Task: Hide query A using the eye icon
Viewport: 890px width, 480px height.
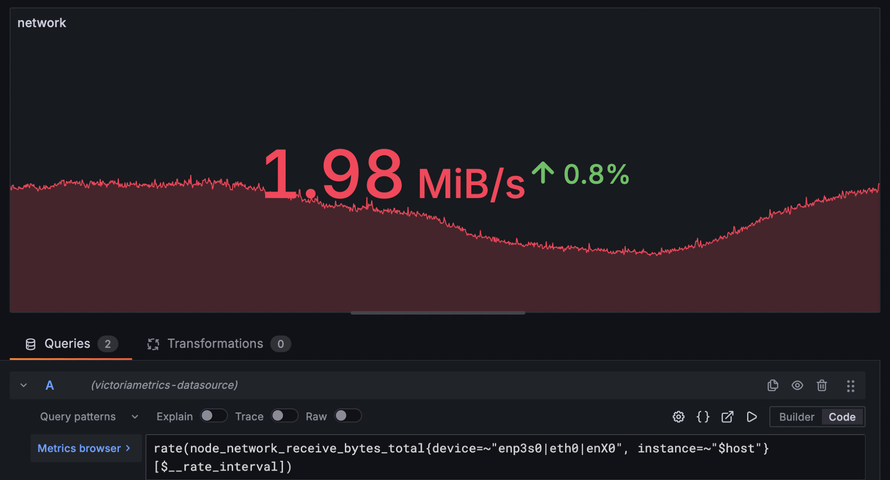Action: click(797, 385)
